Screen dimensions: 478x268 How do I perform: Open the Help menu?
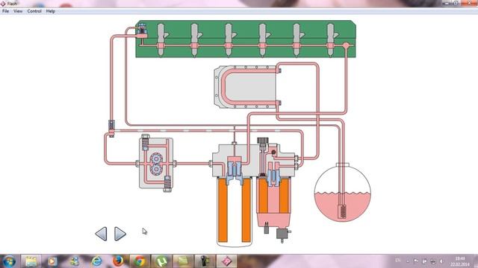tap(51, 11)
